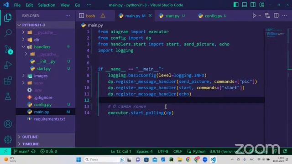Run the Python file with play button
292x164 pixels.
point(254,16)
